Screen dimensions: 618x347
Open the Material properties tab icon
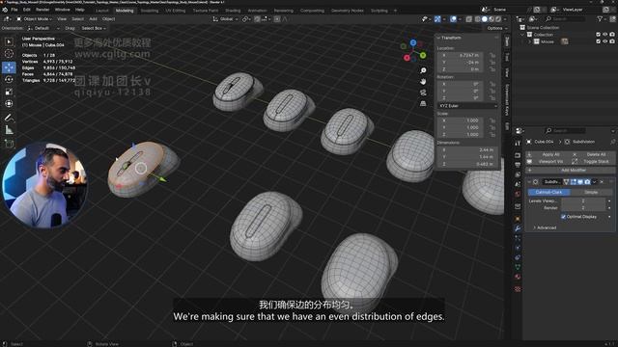[x=518, y=277]
